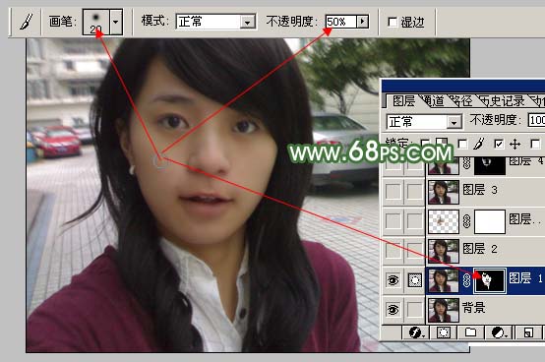
Task: Select the 图层 2 layer name
Action: (x=480, y=249)
